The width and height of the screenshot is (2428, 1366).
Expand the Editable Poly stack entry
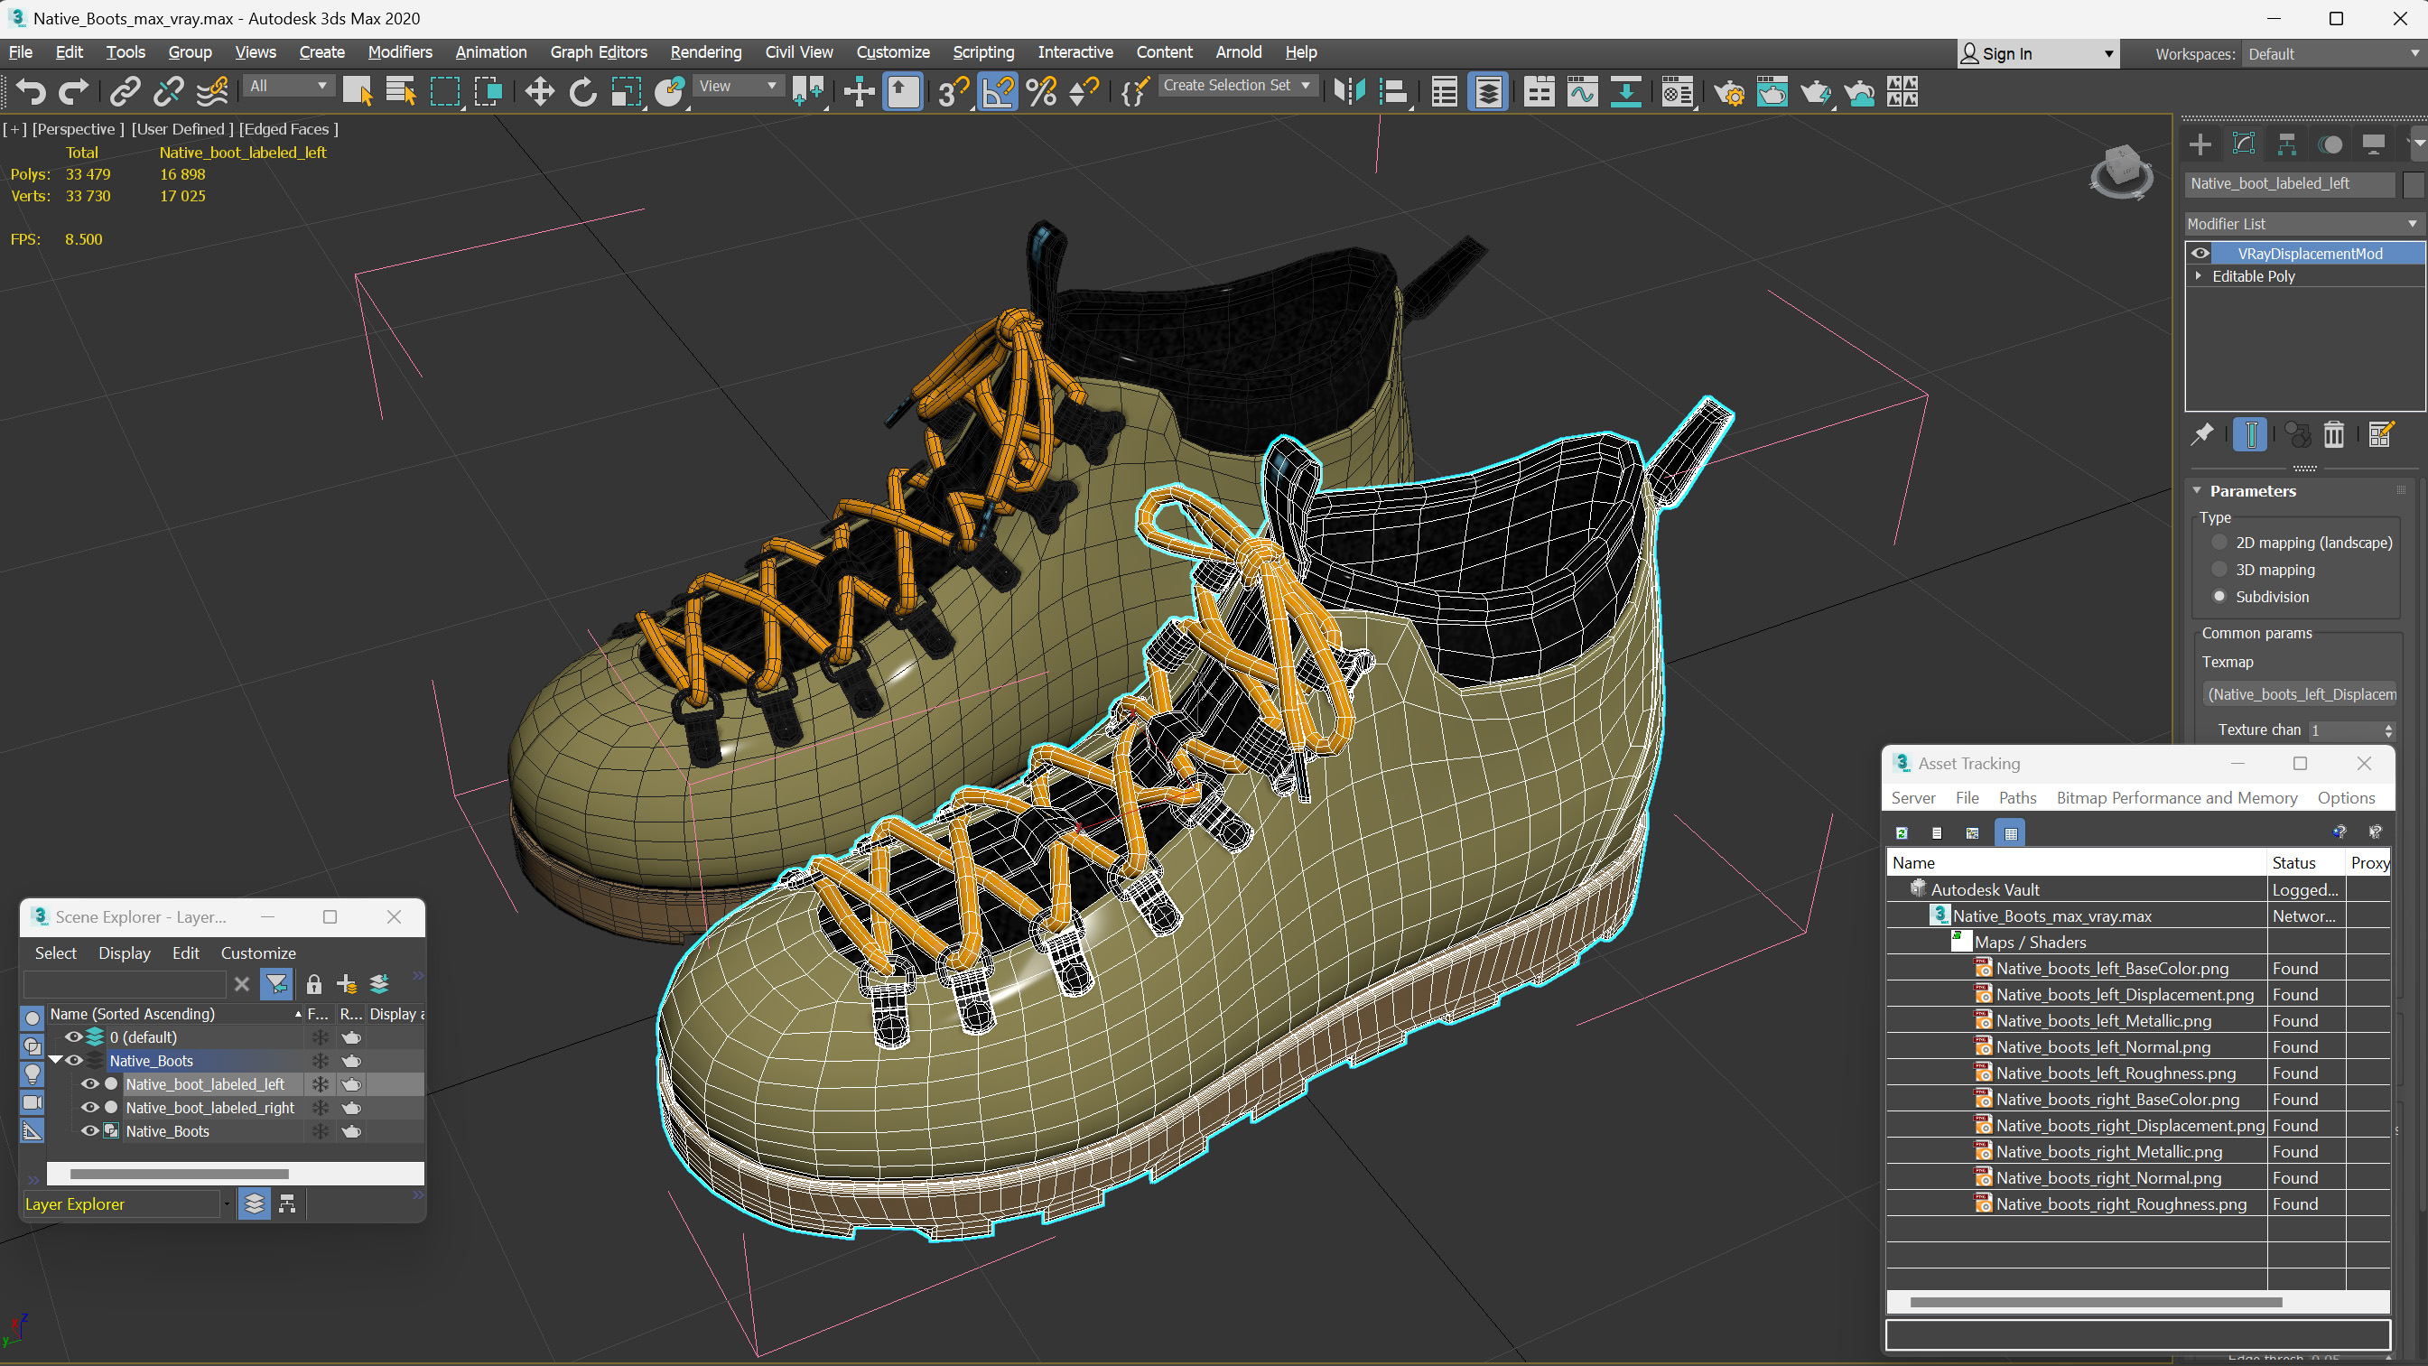point(2198,276)
